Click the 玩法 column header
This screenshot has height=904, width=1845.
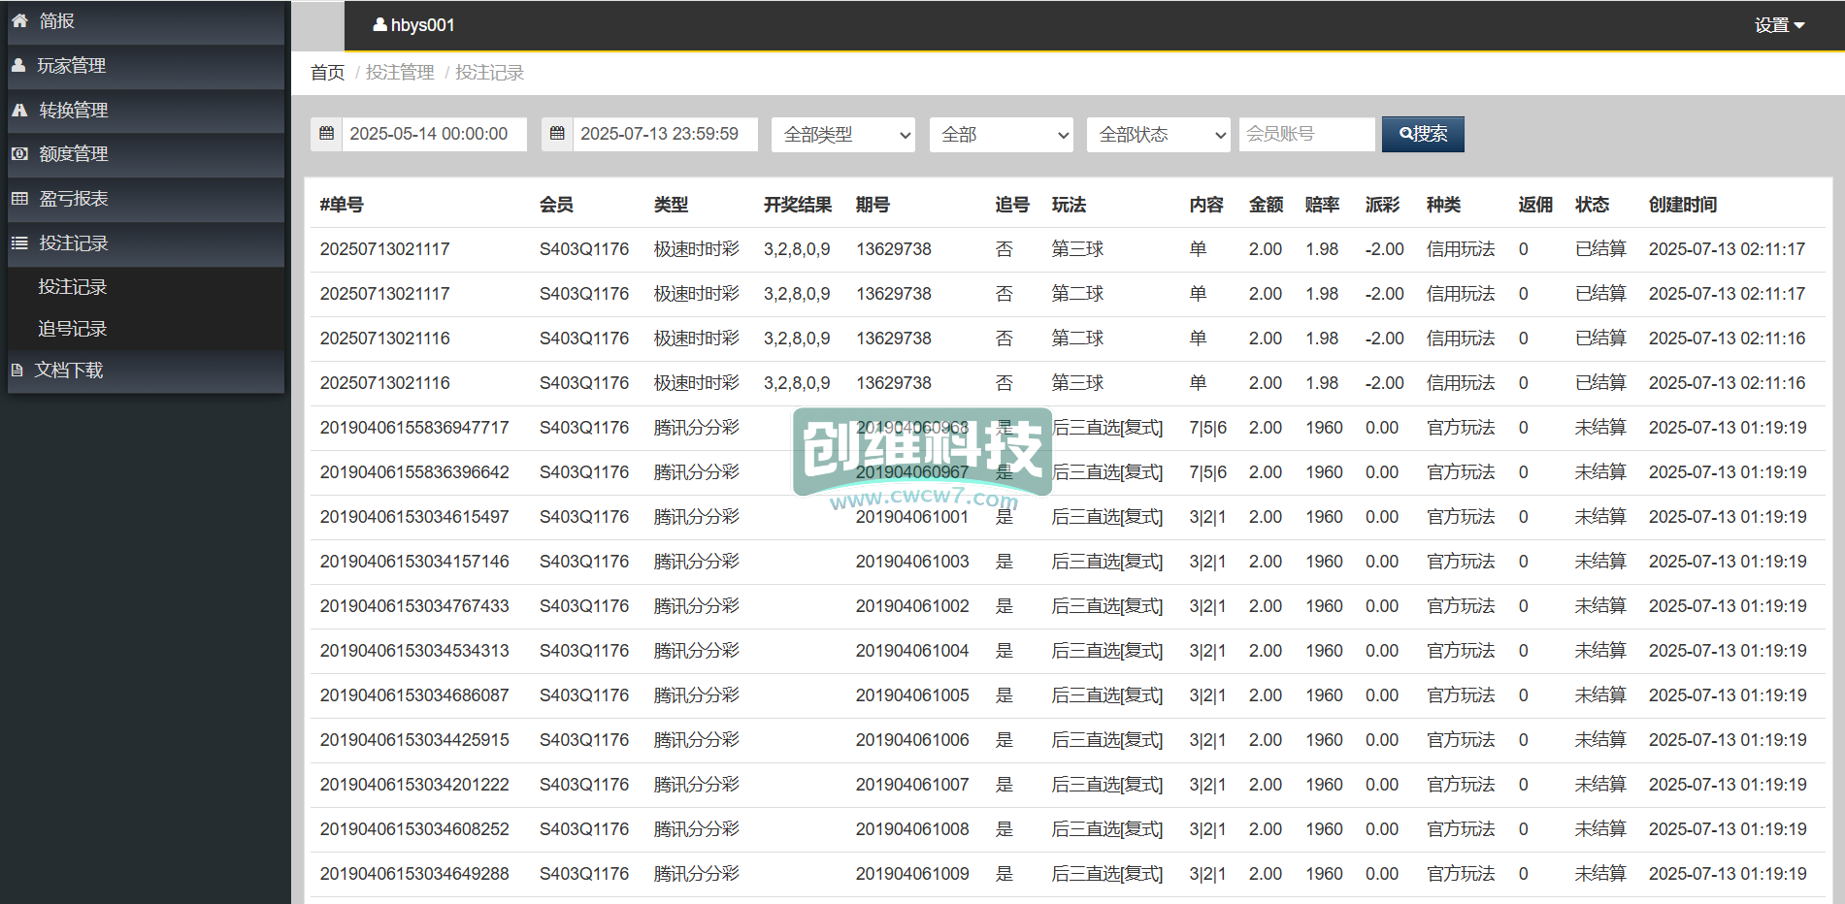click(1069, 205)
